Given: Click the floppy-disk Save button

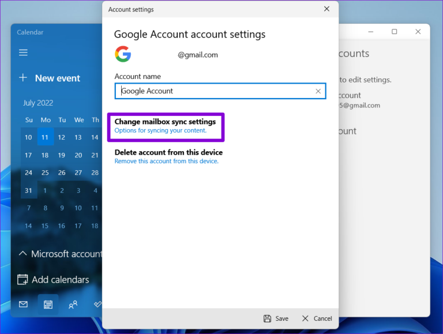Looking at the screenshot, I should [276, 318].
